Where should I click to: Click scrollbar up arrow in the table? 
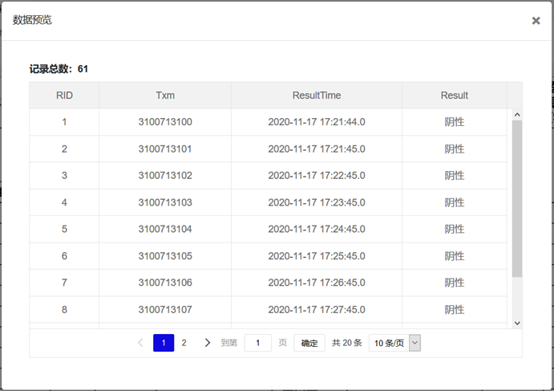pos(517,115)
